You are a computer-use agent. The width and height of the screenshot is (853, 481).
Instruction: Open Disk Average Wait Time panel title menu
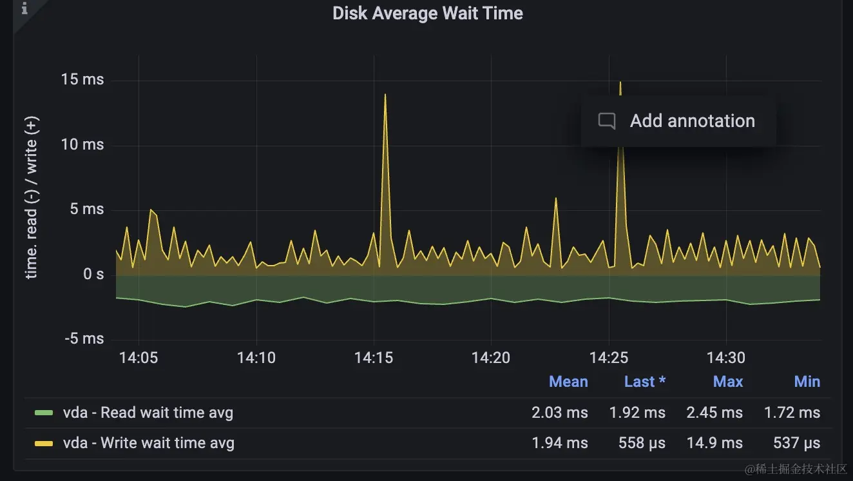point(428,13)
